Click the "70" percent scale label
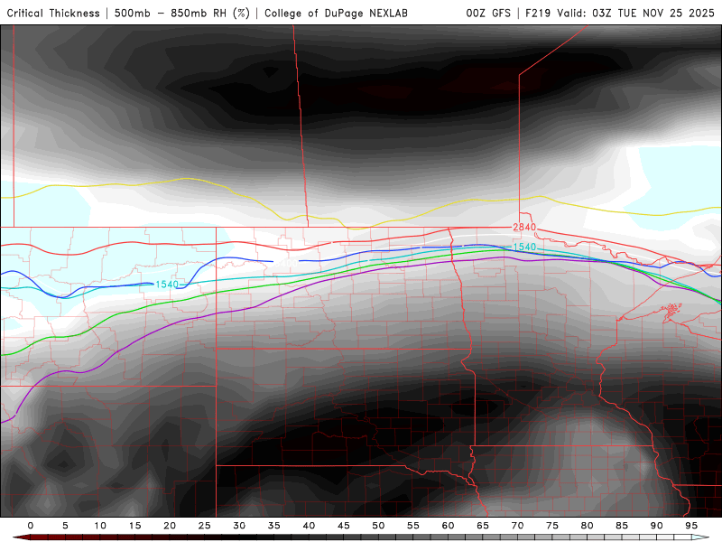The width and height of the screenshot is (722, 542). [517, 526]
